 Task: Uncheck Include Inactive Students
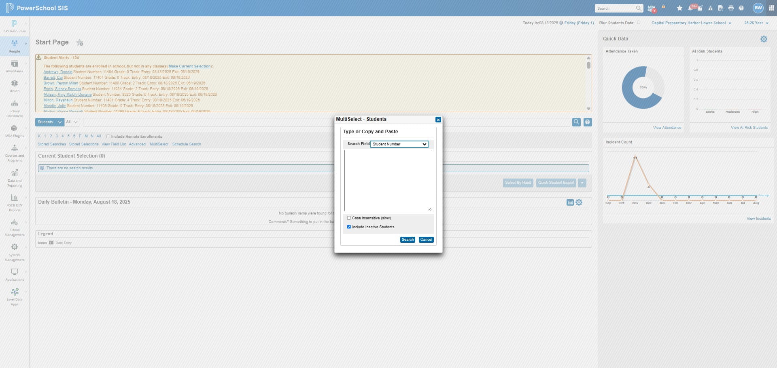coord(349,227)
